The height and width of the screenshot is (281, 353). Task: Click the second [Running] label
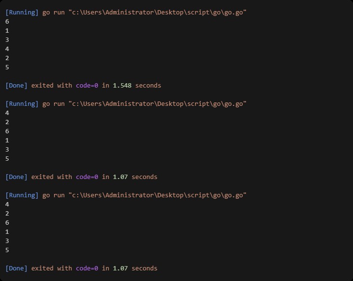tap(22, 104)
